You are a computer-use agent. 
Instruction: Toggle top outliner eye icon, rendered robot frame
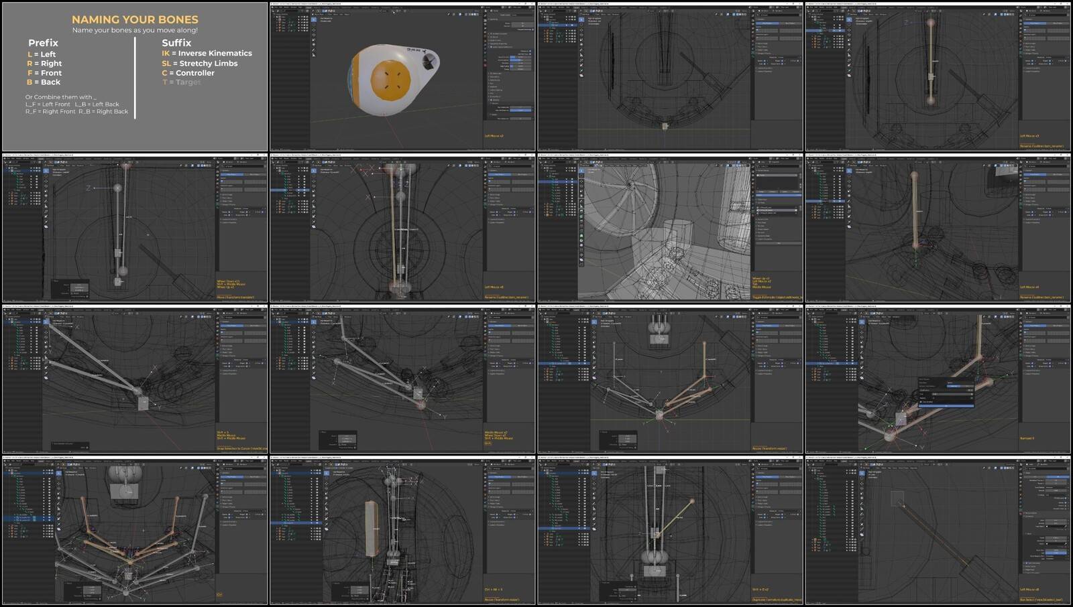(x=299, y=18)
